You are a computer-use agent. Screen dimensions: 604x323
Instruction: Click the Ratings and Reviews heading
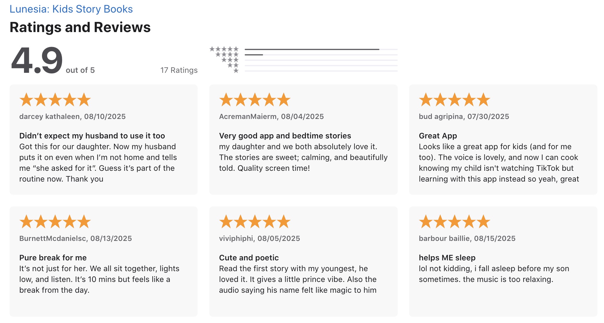[80, 27]
